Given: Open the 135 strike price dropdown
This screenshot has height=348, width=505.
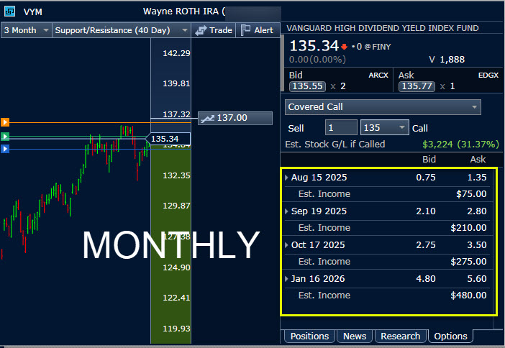Looking at the screenshot, I should click(x=384, y=128).
